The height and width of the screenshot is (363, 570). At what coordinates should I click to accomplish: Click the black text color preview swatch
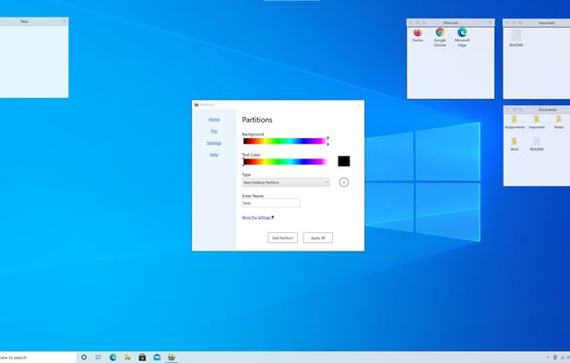coord(344,161)
